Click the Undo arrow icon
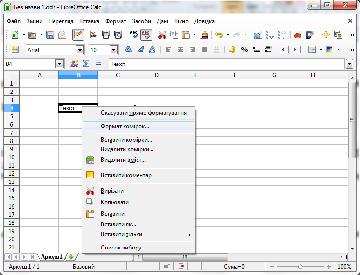 [219, 35]
